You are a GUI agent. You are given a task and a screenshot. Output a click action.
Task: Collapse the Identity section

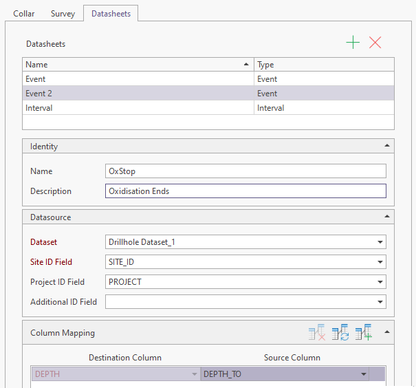tap(386, 146)
